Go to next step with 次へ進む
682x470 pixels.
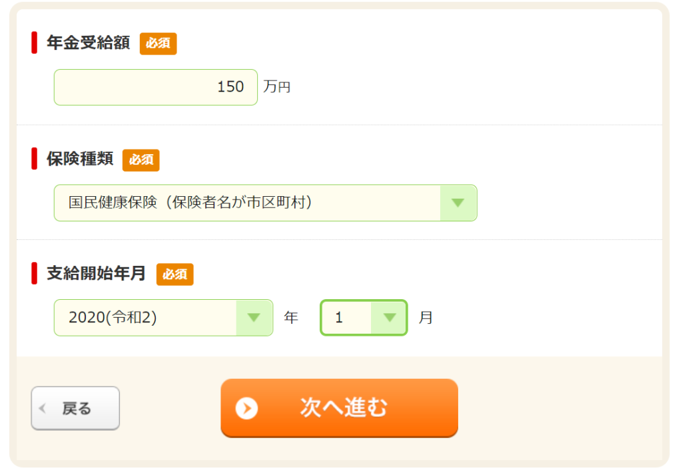339,408
